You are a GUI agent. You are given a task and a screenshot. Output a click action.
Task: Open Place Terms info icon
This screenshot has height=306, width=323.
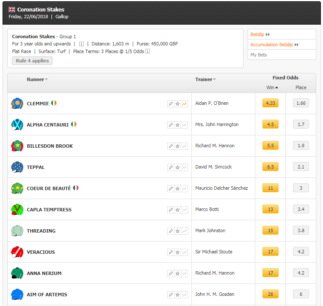147,51
